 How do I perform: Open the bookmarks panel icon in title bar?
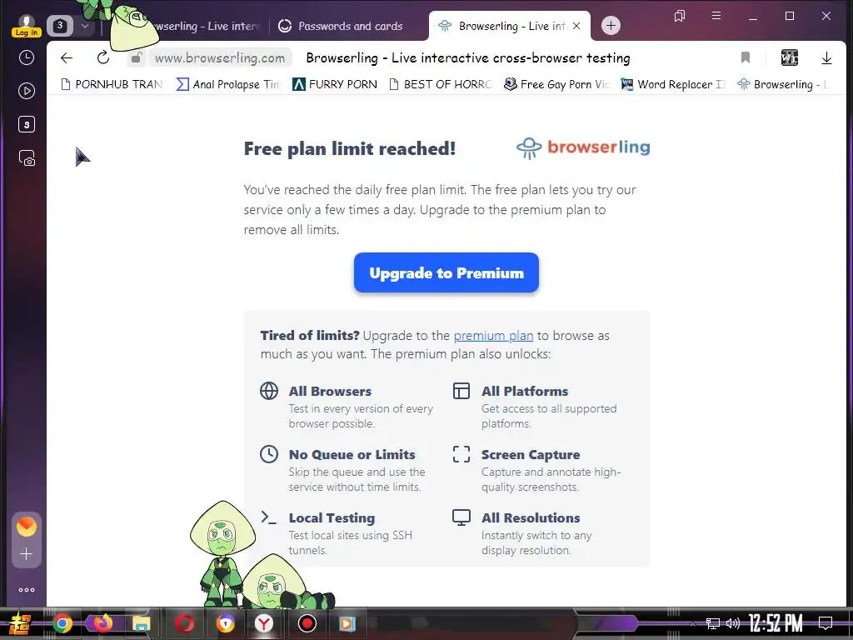point(680,16)
